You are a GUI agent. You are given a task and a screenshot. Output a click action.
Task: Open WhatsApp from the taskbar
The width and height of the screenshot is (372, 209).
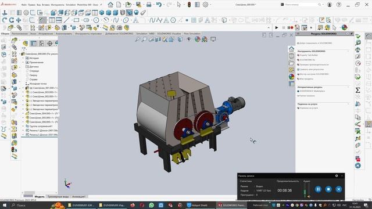151,205
